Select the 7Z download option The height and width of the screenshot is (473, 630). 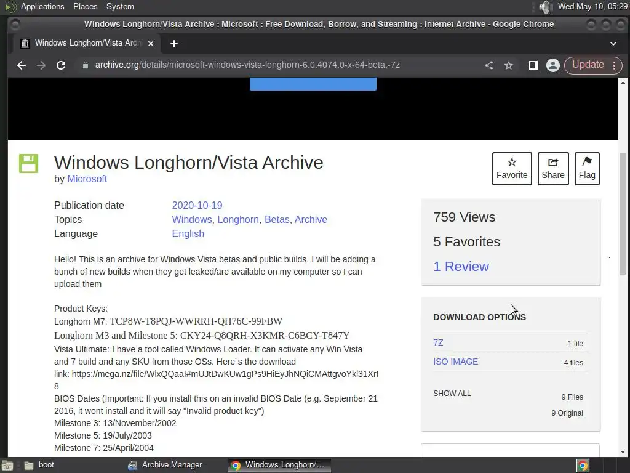438,342
